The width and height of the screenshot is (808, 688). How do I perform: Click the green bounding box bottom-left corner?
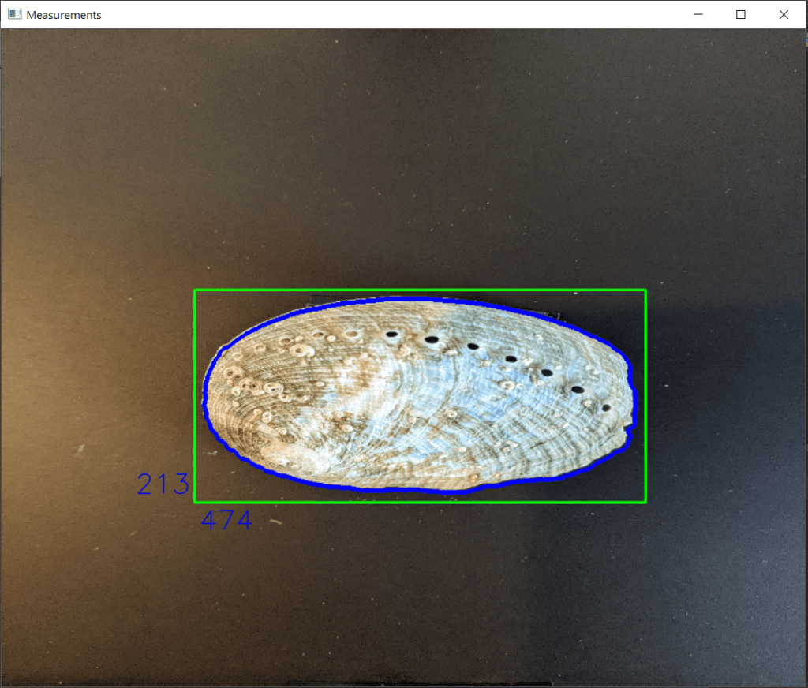coord(195,502)
